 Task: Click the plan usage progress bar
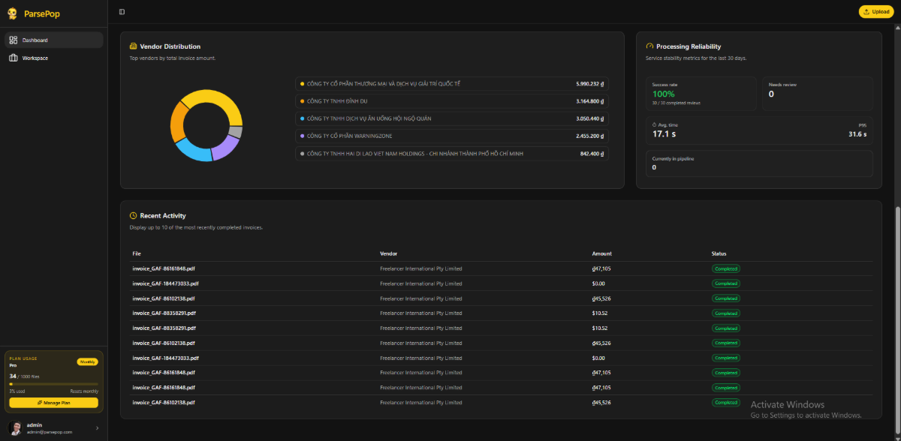(53, 384)
